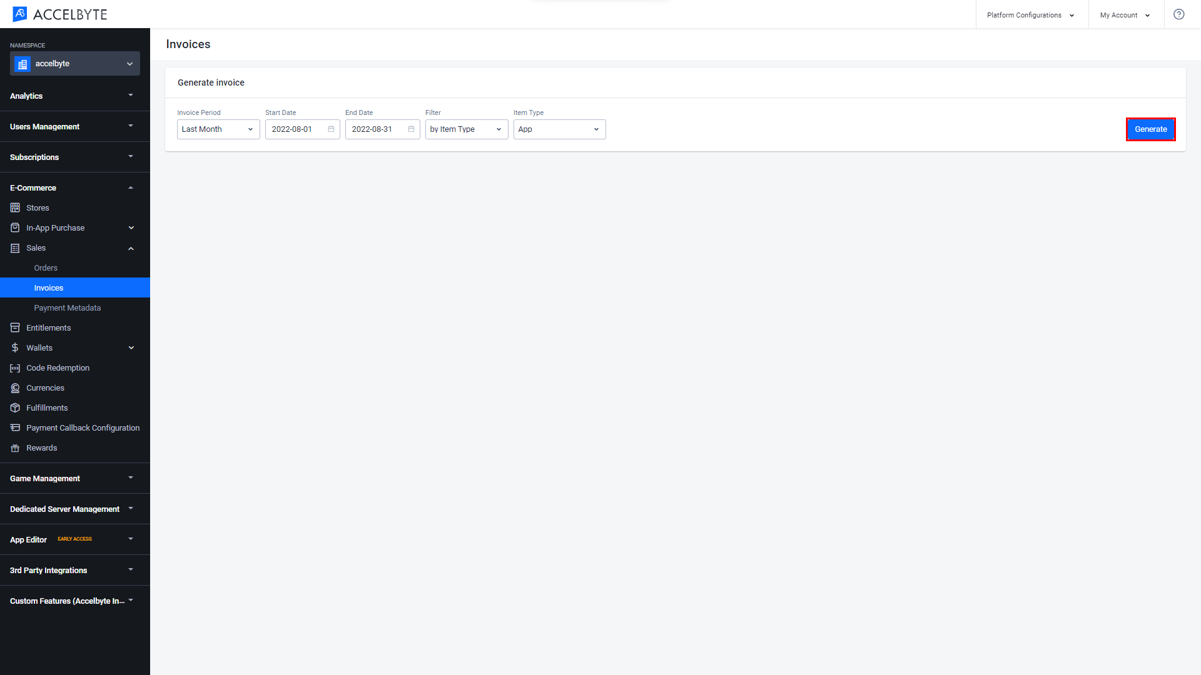Viewport: 1201px width, 675px height.
Task: Select App from Item Type dropdown
Action: 559,129
